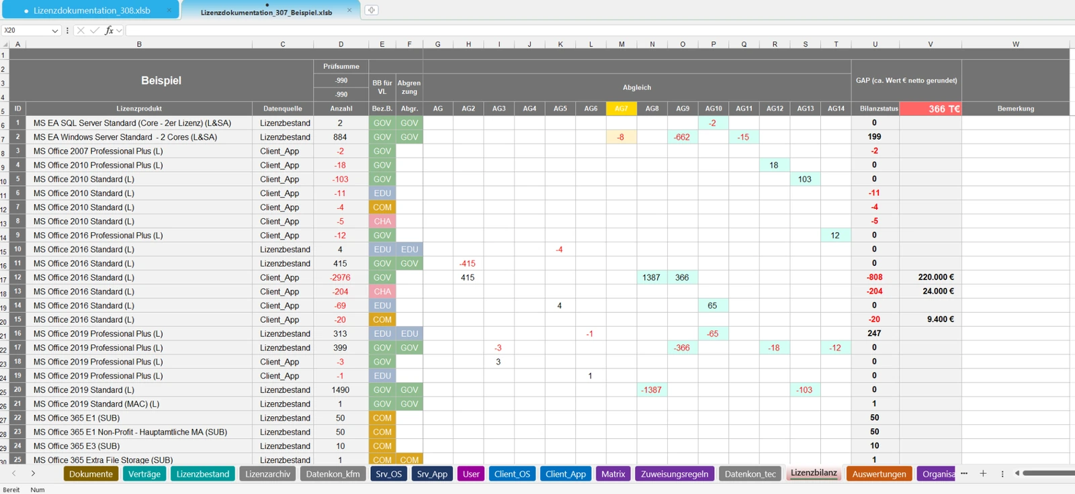Select the Lizenzprodukt column heading
Screen dimensions: 1075x494
coord(139,108)
